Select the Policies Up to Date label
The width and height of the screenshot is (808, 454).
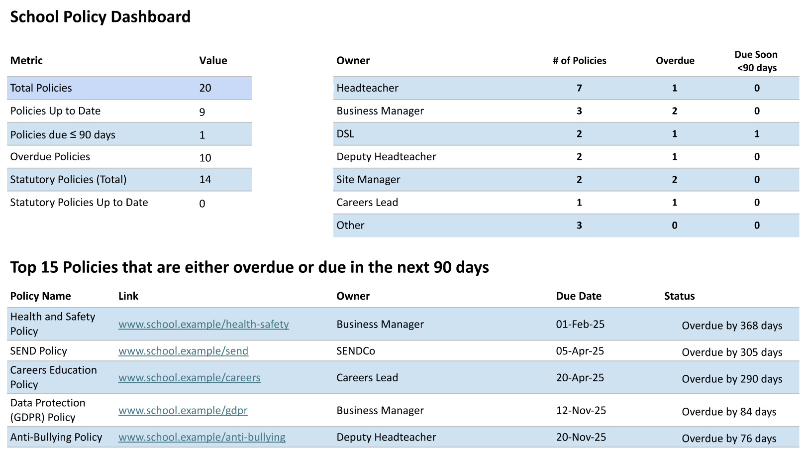click(55, 111)
